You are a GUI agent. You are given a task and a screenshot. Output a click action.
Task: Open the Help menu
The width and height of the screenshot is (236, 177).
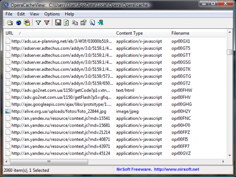click(x=70, y=14)
